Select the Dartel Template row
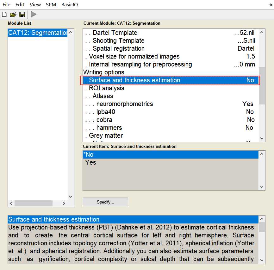The height and width of the screenshot is (270, 274). (171, 33)
